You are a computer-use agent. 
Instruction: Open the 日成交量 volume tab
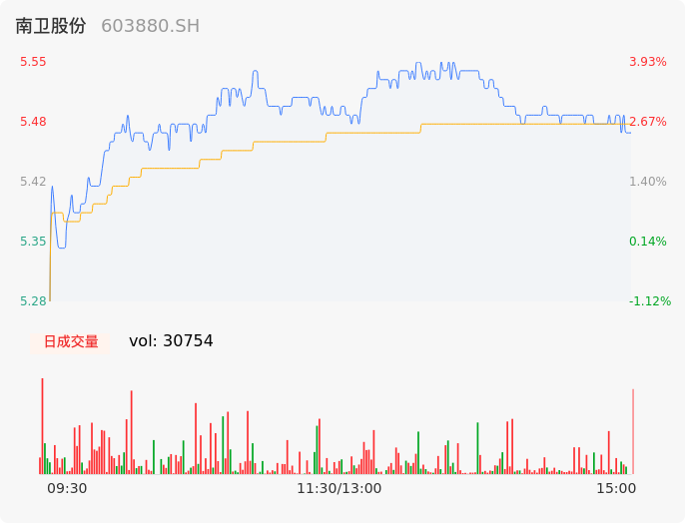point(71,341)
